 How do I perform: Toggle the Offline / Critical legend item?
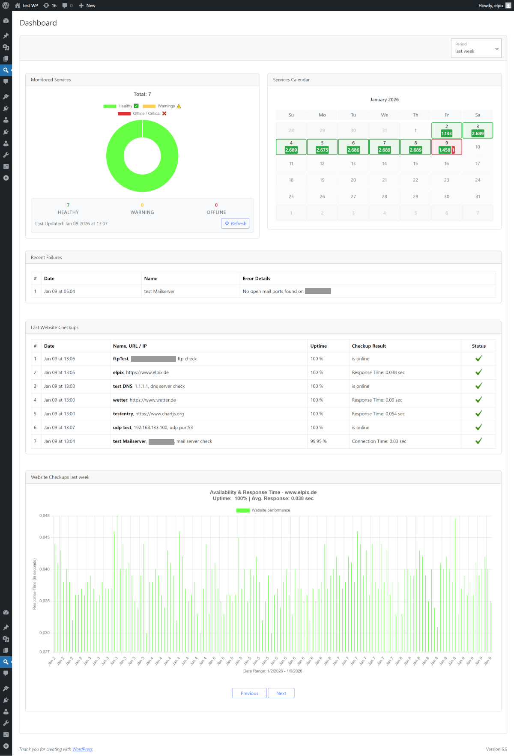click(x=142, y=113)
